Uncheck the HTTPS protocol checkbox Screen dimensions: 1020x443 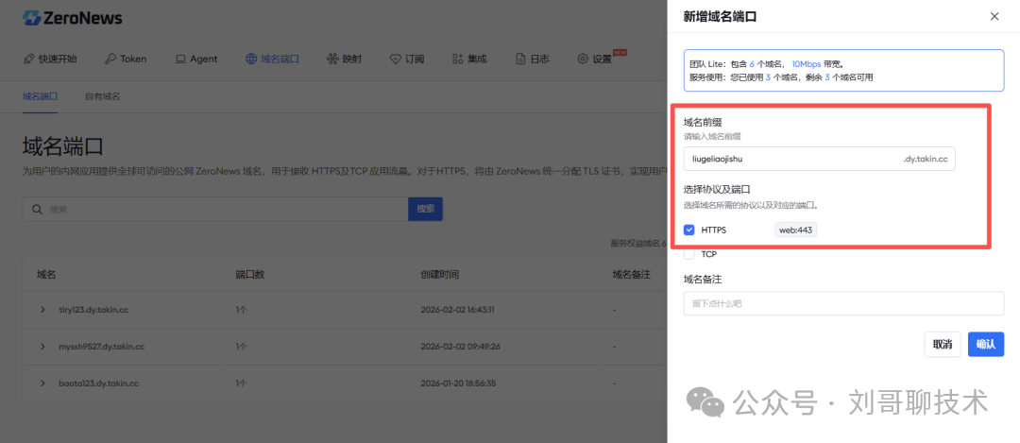pyautogui.click(x=689, y=230)
